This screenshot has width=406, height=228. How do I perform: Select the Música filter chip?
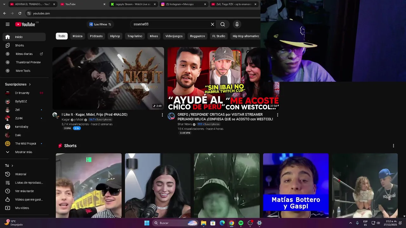[77, 36]
